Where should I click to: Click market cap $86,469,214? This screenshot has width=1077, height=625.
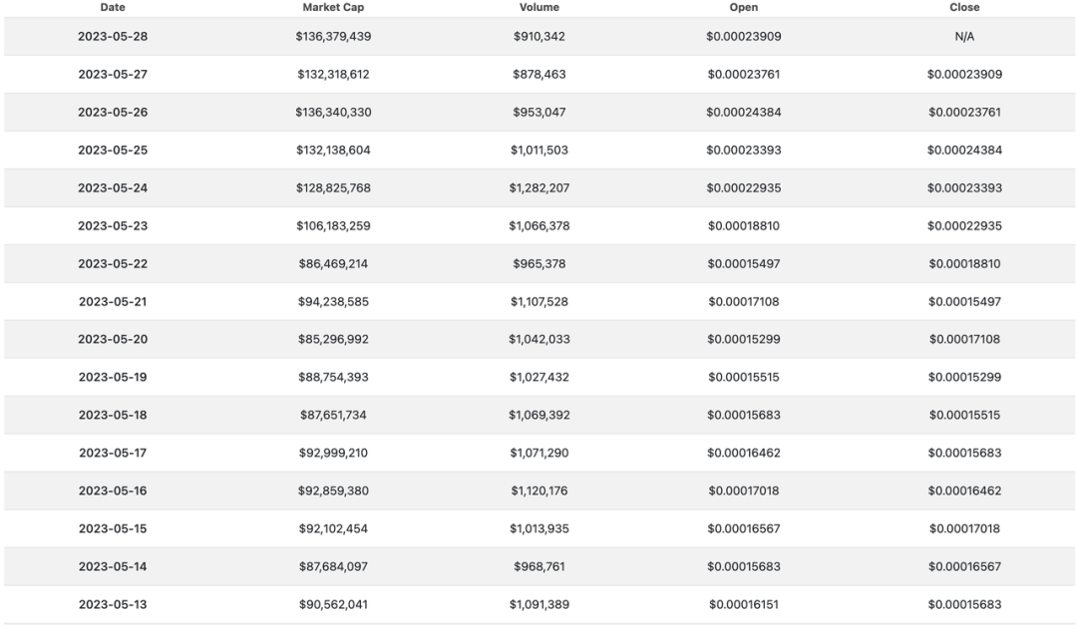(333, 264)
